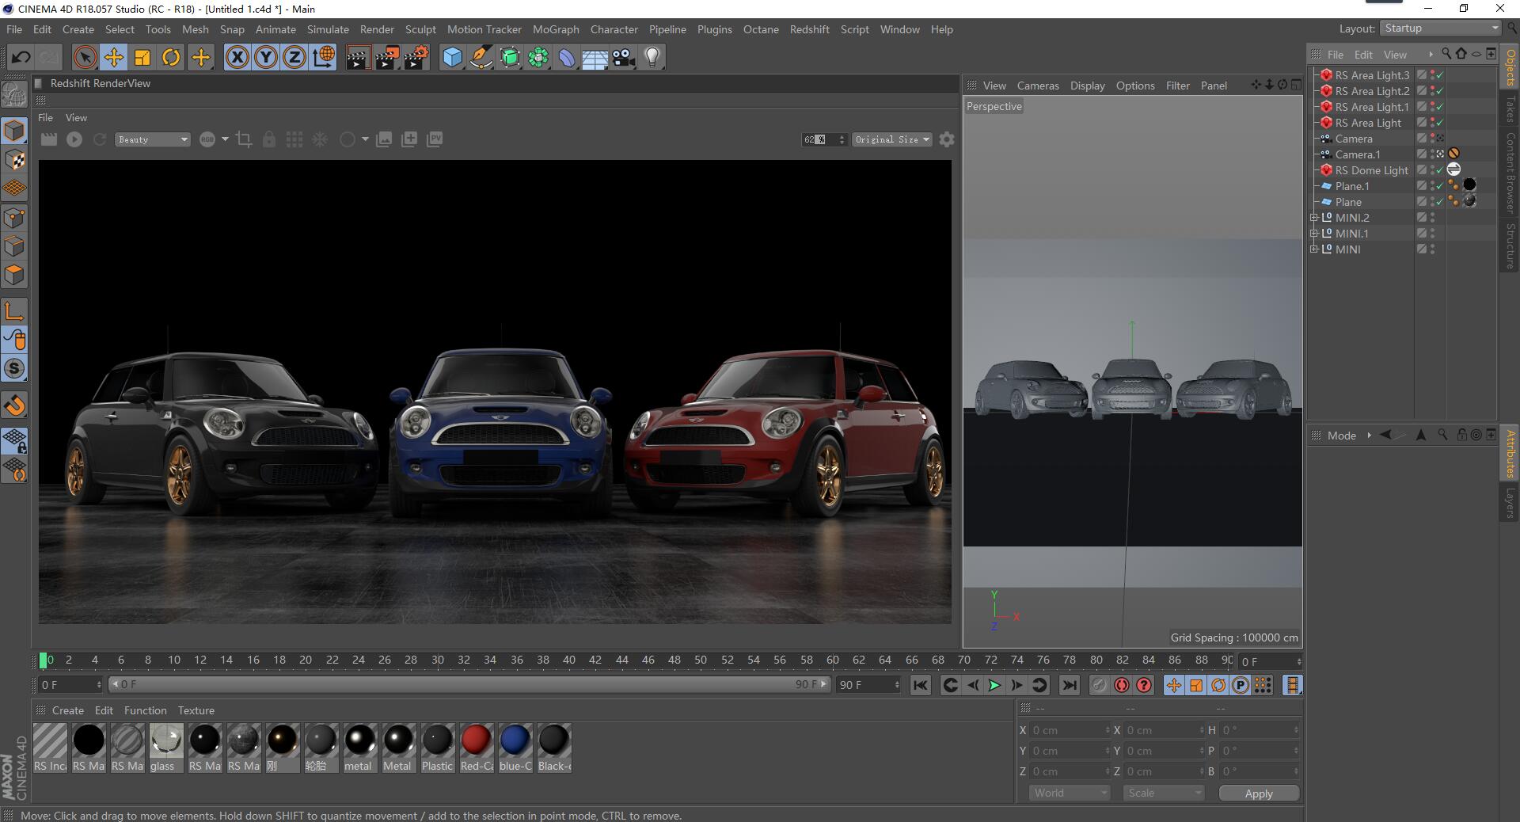Open the RenderView settings gear icon

[x=947, y=139]
